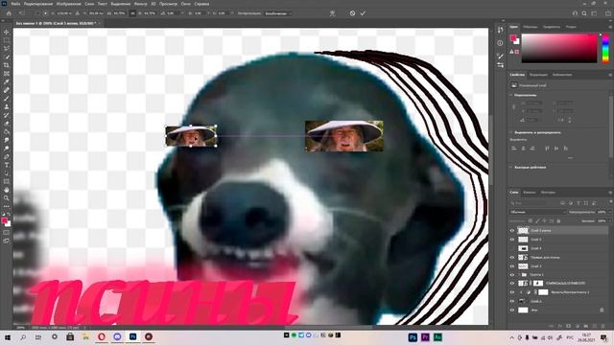
Task: Close the document tab
Action: [100, 23]
